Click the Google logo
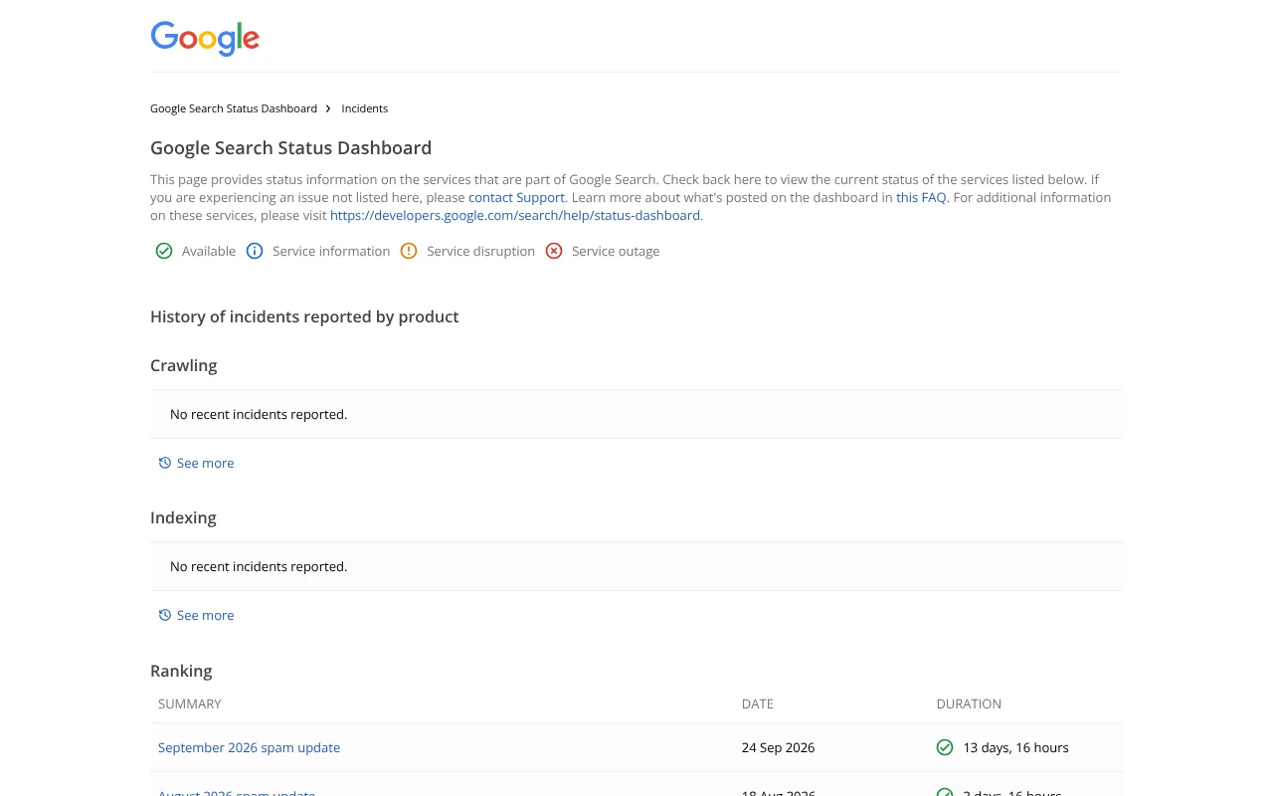Image resolution: width=1273 pixels, height=796 pixels. (x=205, y=38)
